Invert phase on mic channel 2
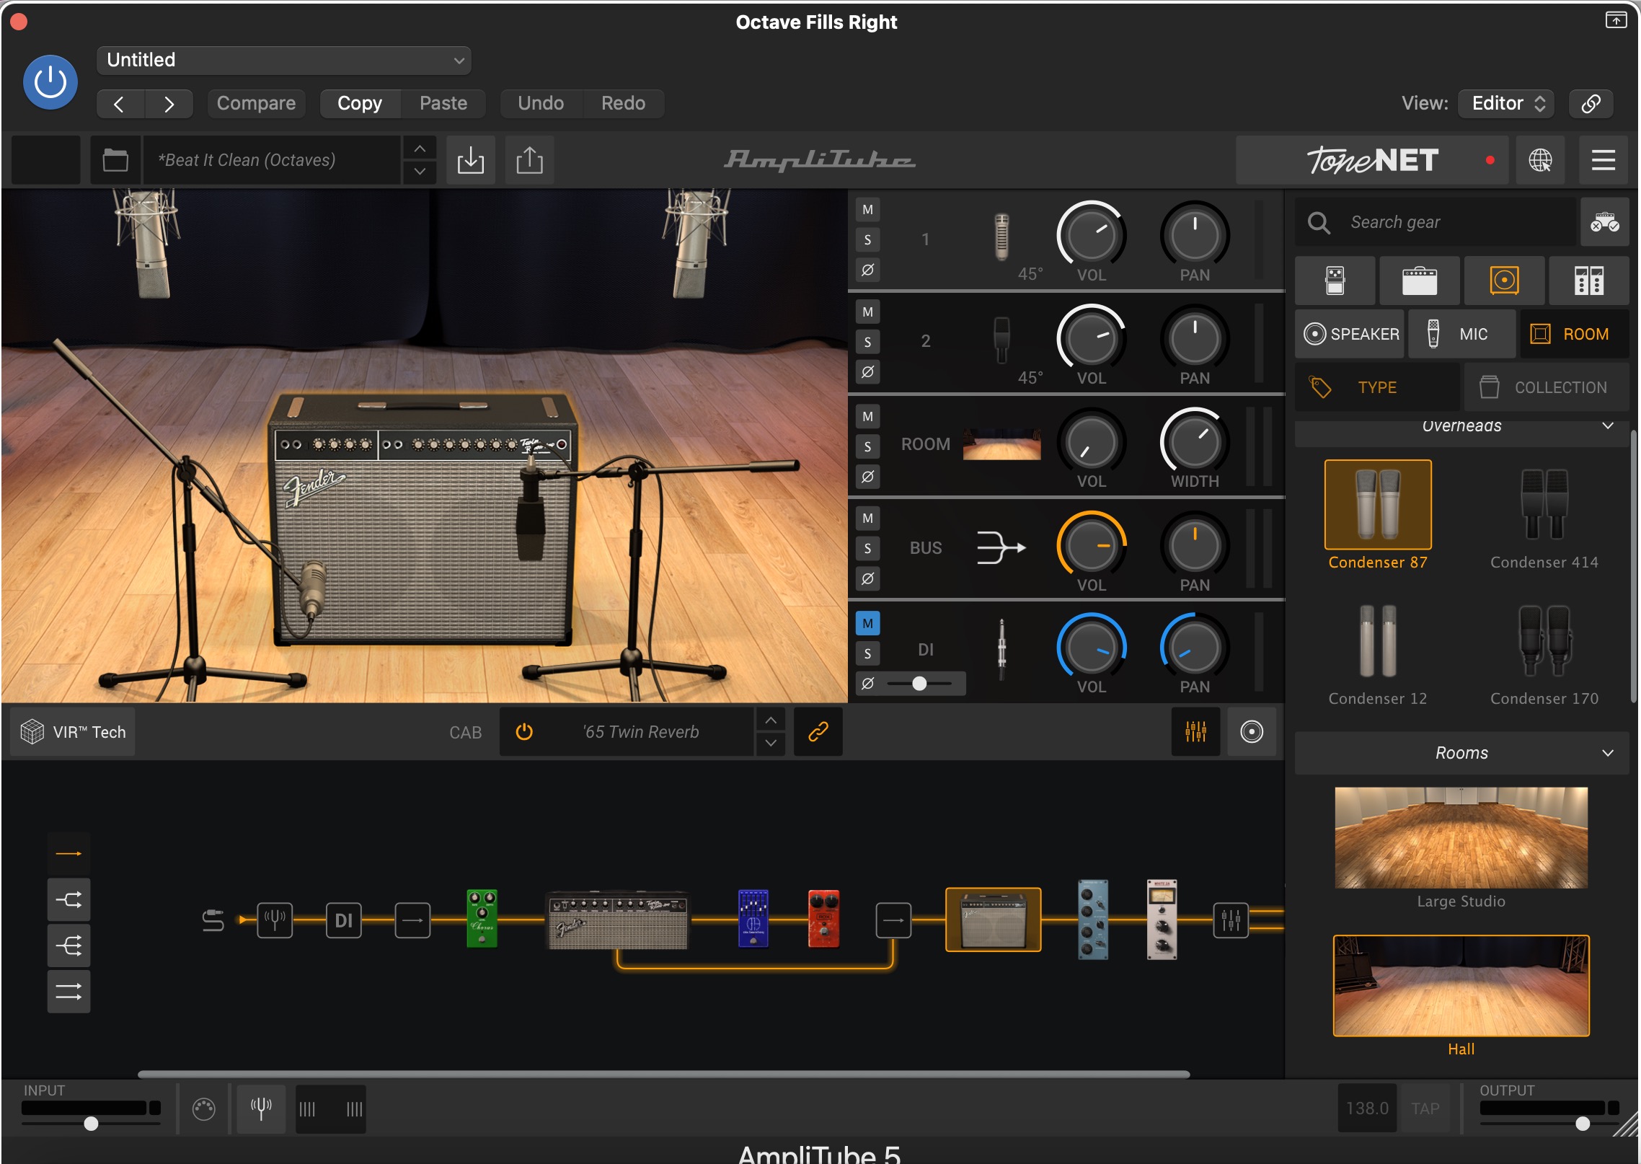Screen dimensions: 1641x1164 (867, 372)
